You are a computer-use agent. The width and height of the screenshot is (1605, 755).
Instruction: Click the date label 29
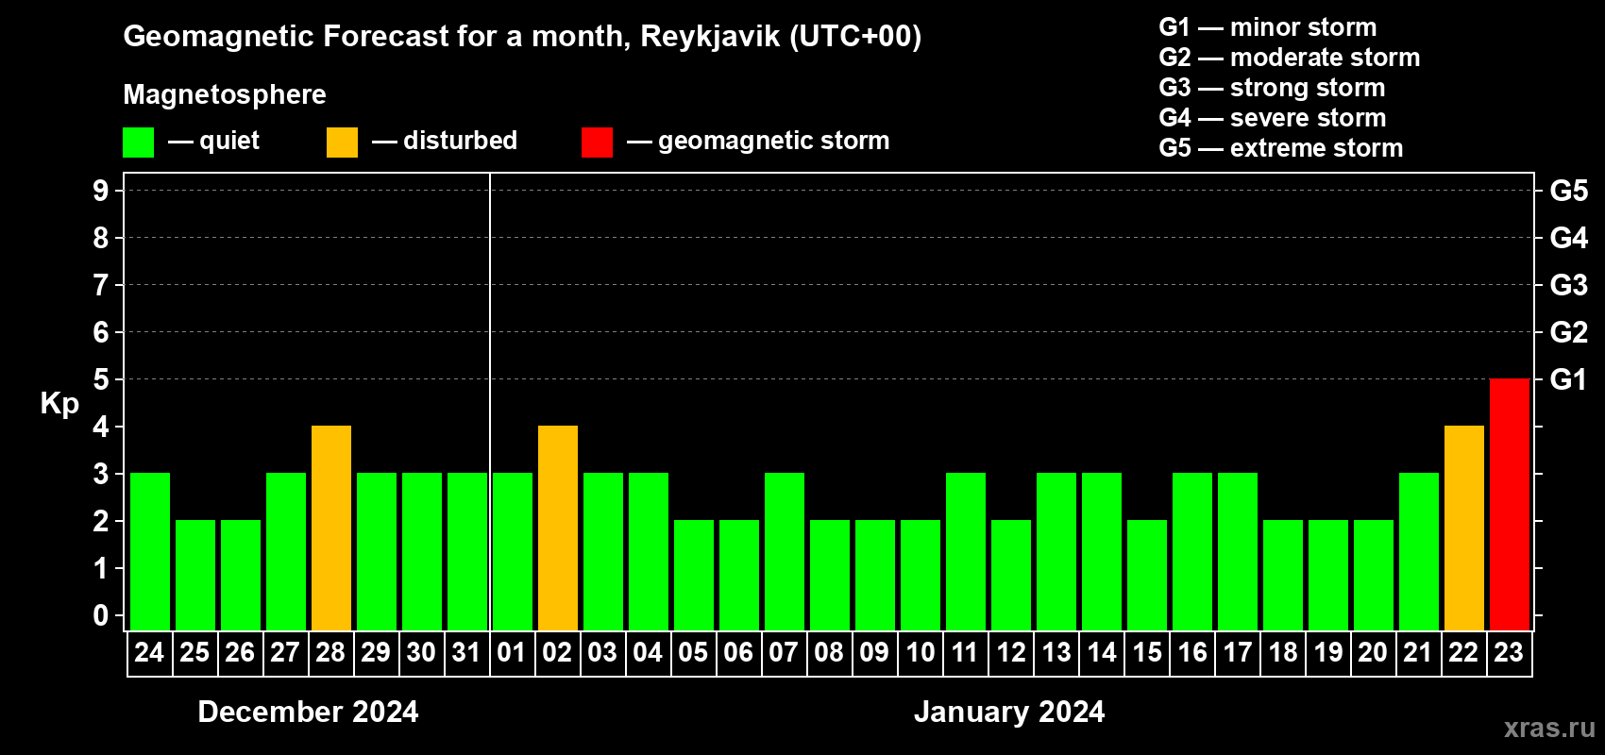tap(376, 653)
